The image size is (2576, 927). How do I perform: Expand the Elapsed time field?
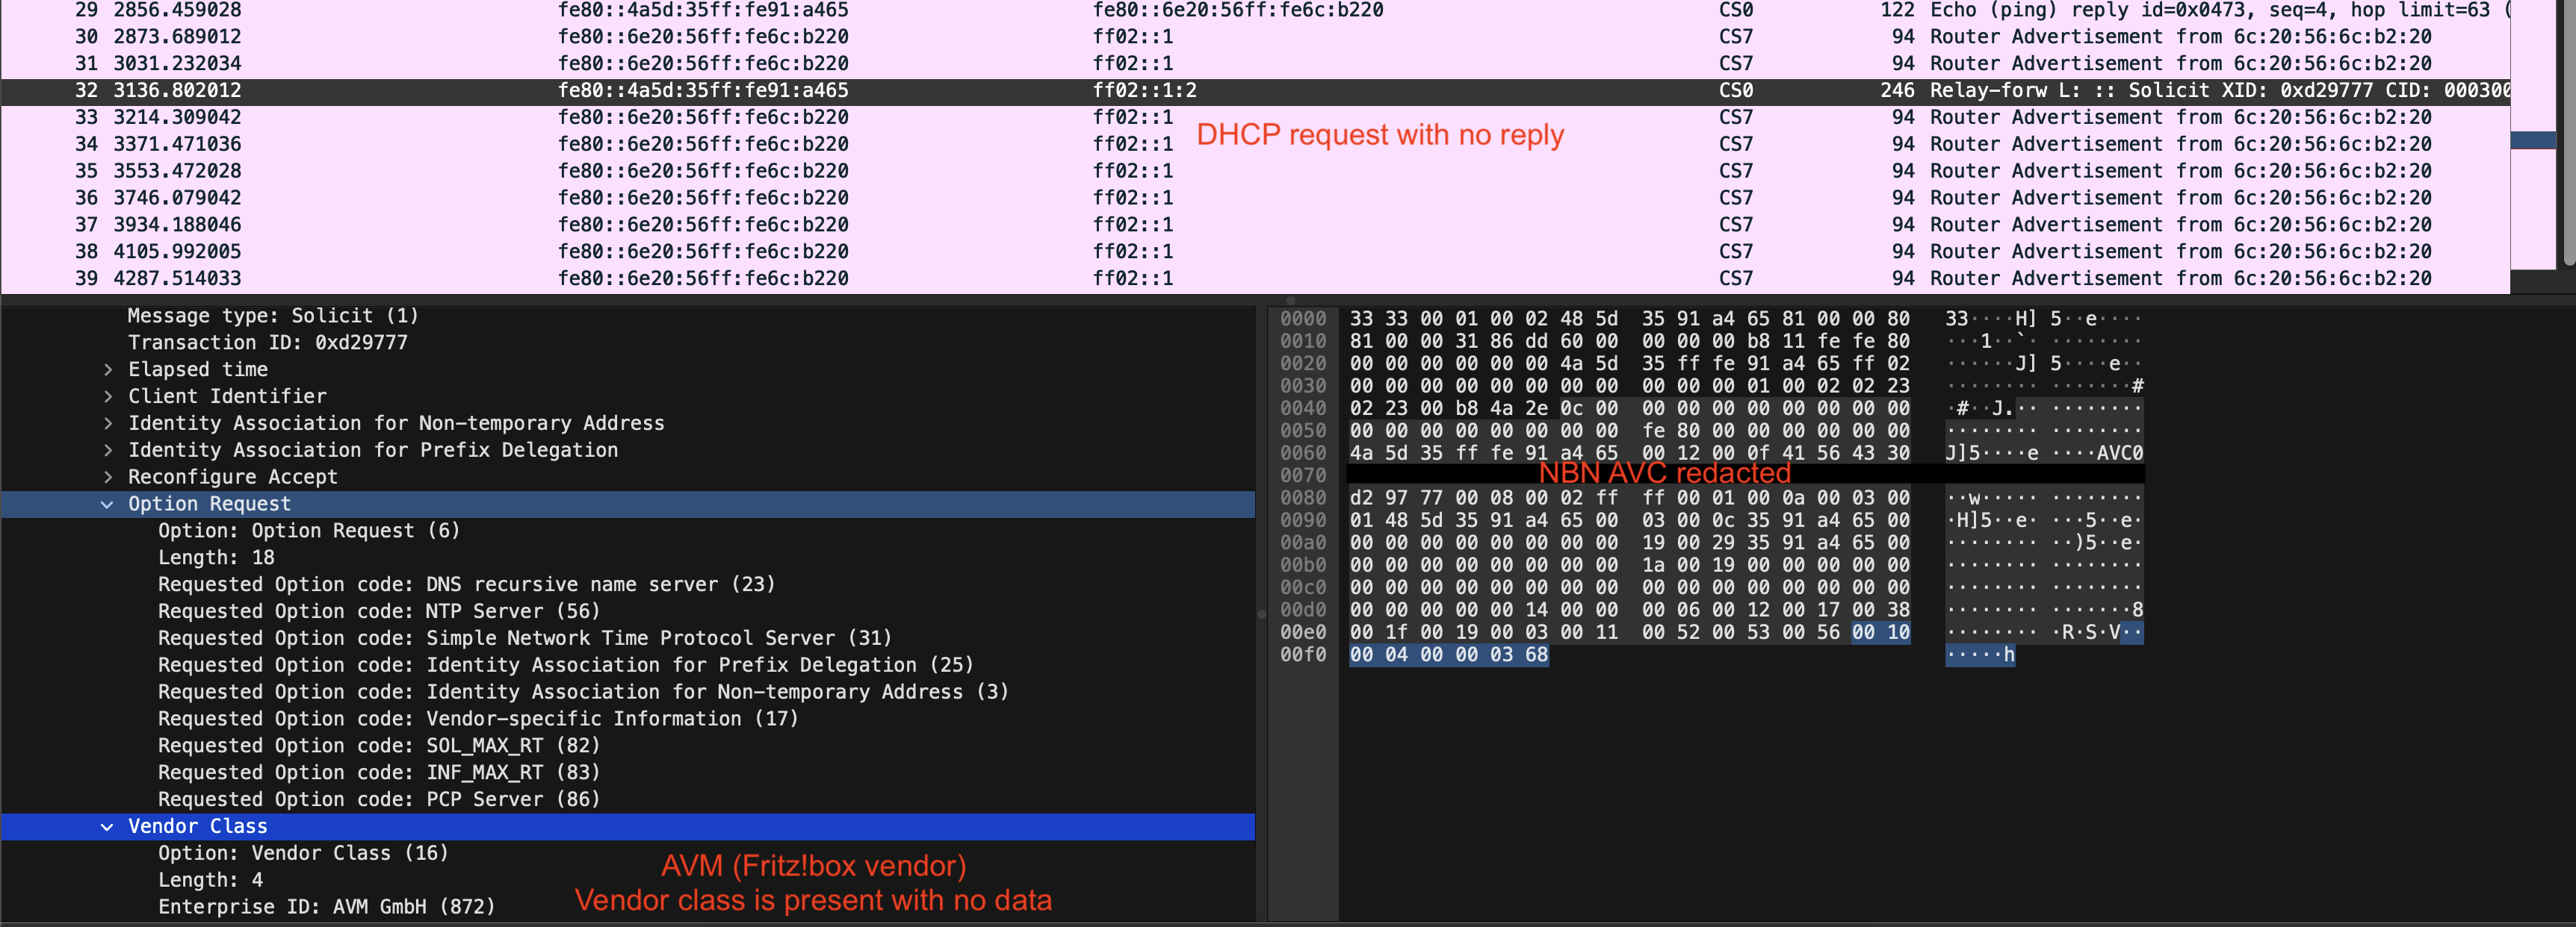point(108,369)
